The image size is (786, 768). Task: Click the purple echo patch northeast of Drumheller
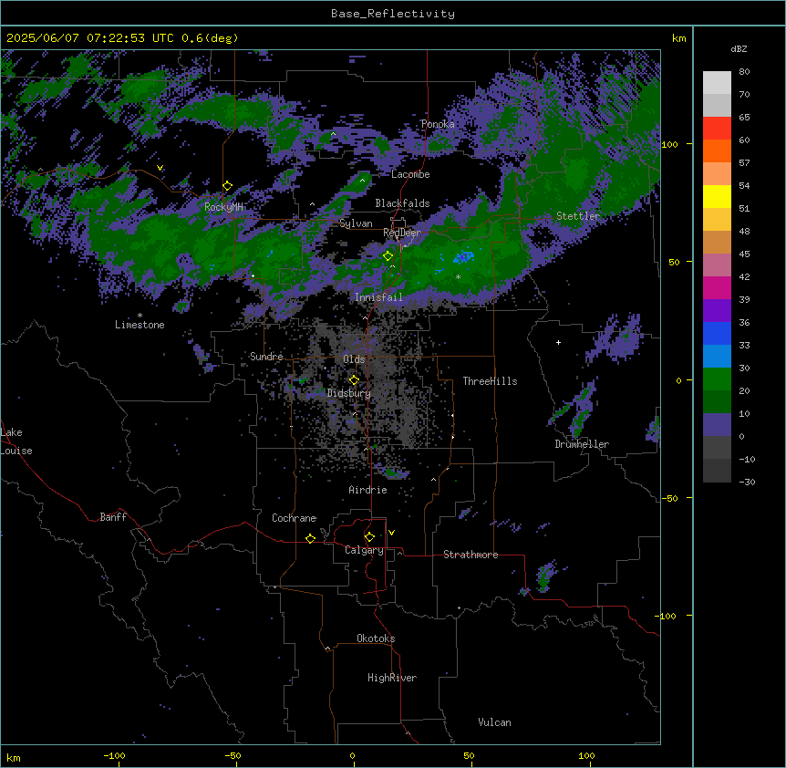[615, 337]
